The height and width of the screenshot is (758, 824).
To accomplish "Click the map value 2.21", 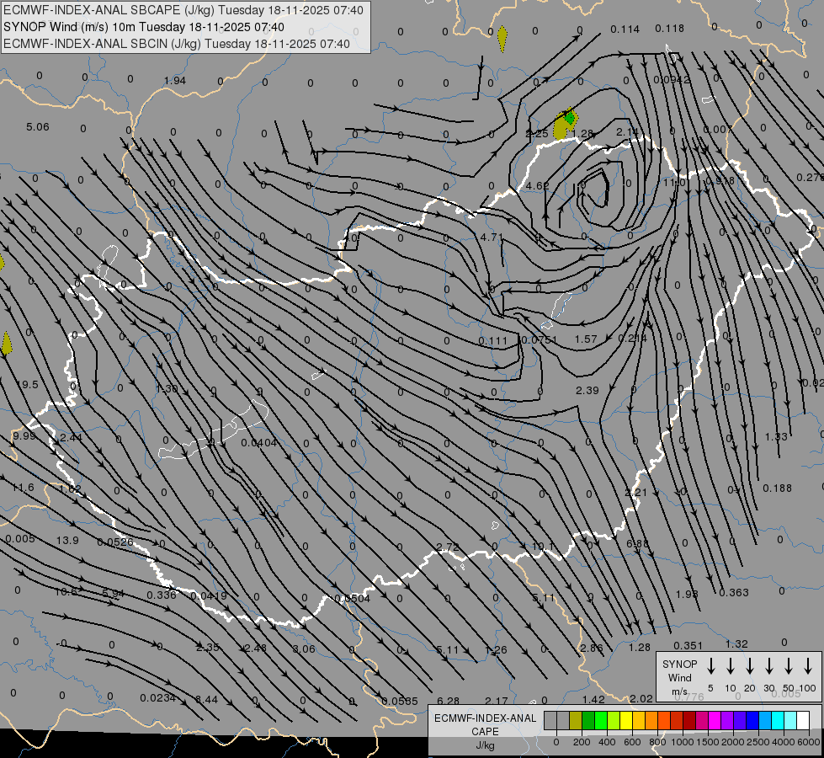I will coord(635,493).
